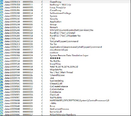
Task: Click address .data:100093CC
Action: tap(12, 58)
